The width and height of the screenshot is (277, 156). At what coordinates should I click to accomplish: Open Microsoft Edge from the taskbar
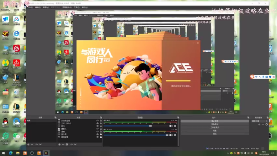coord(11,153)
